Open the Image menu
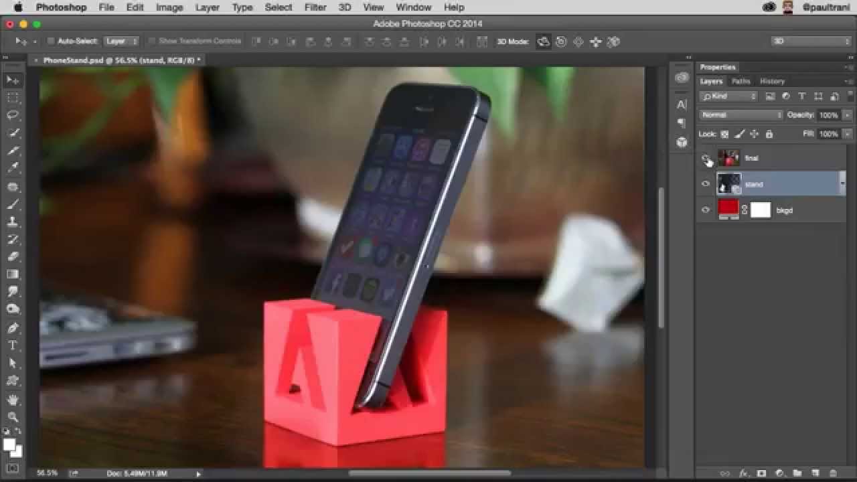 pos(169,7)
